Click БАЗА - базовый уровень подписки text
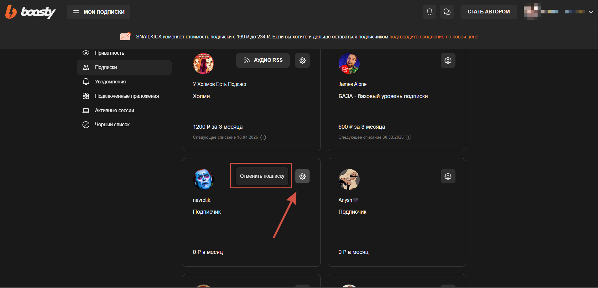The width and height of the screenshot is (598, 288). coord(383,96)
